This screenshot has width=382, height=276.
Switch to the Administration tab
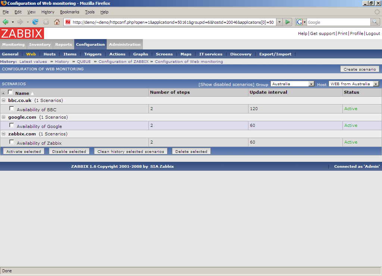(x=125, y=45)
